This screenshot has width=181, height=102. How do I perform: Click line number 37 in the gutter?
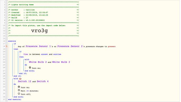(4, 99)
